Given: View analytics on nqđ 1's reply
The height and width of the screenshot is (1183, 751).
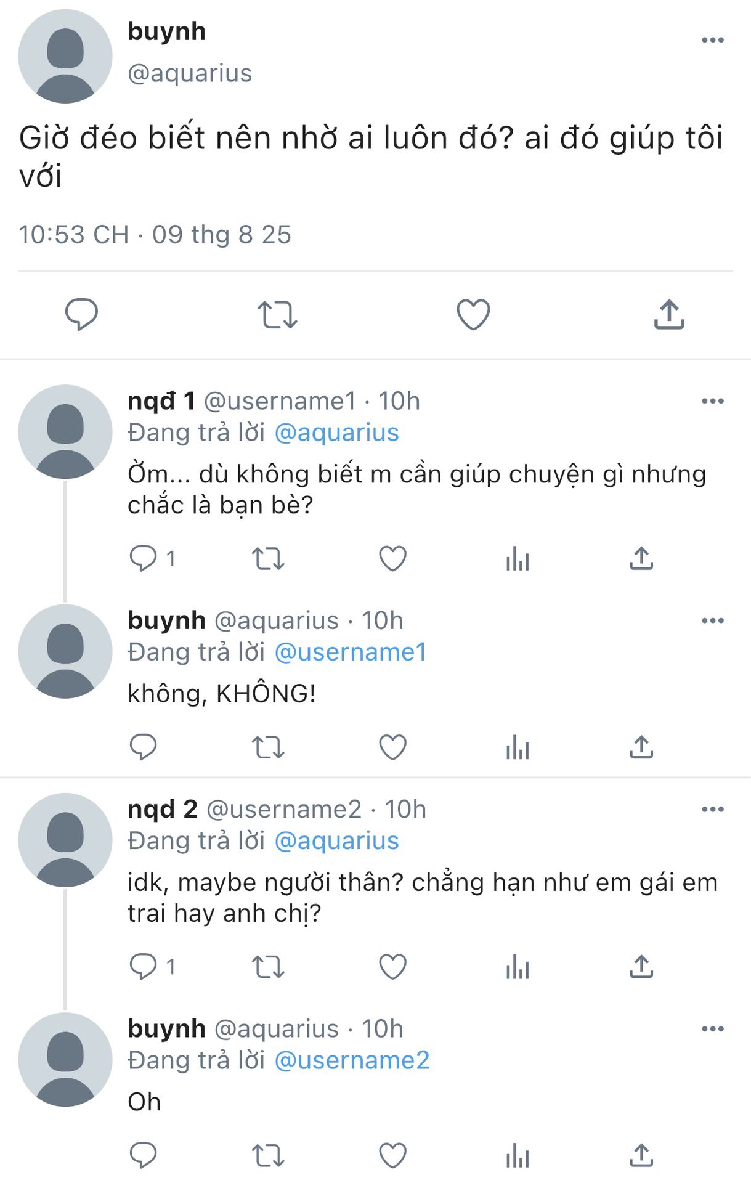Looking at the screenshot, I should [518, 559].
